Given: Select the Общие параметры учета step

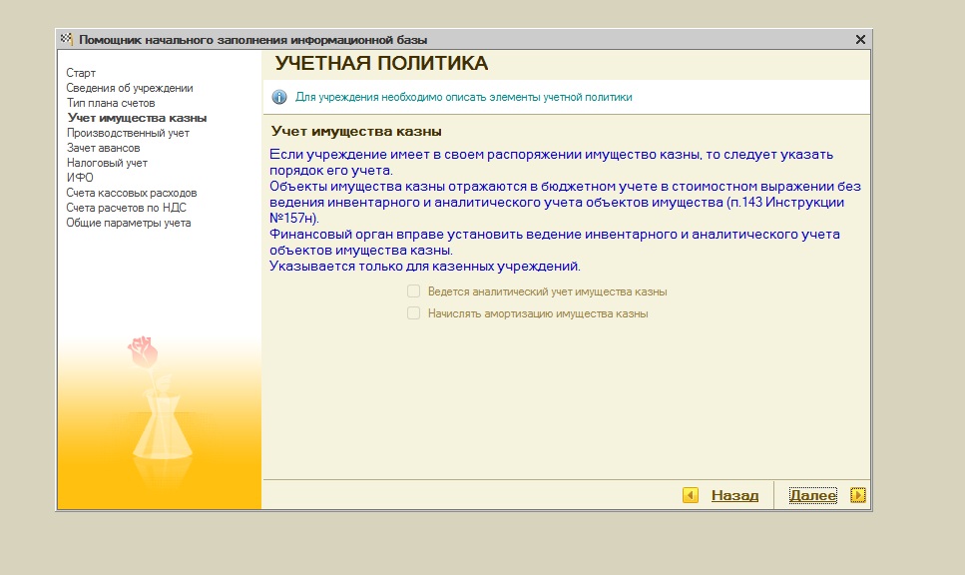Looking at the screenshot, I should click(129, 223).
